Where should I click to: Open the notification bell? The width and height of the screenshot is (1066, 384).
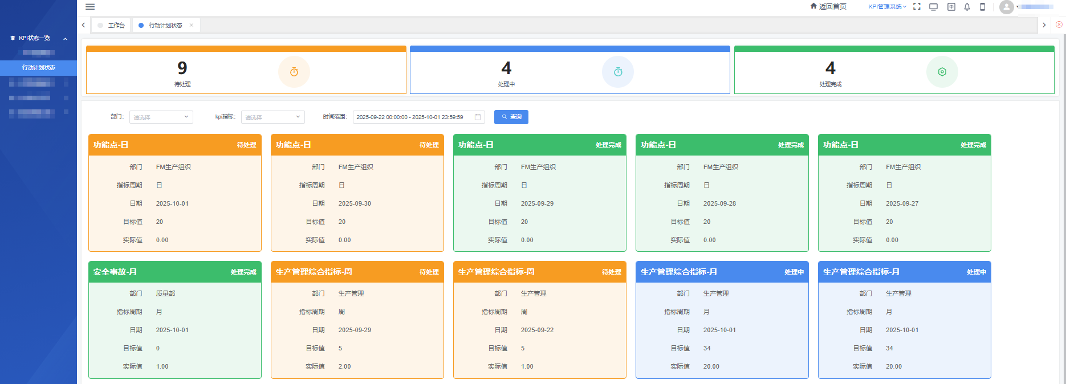click(967, 7)
